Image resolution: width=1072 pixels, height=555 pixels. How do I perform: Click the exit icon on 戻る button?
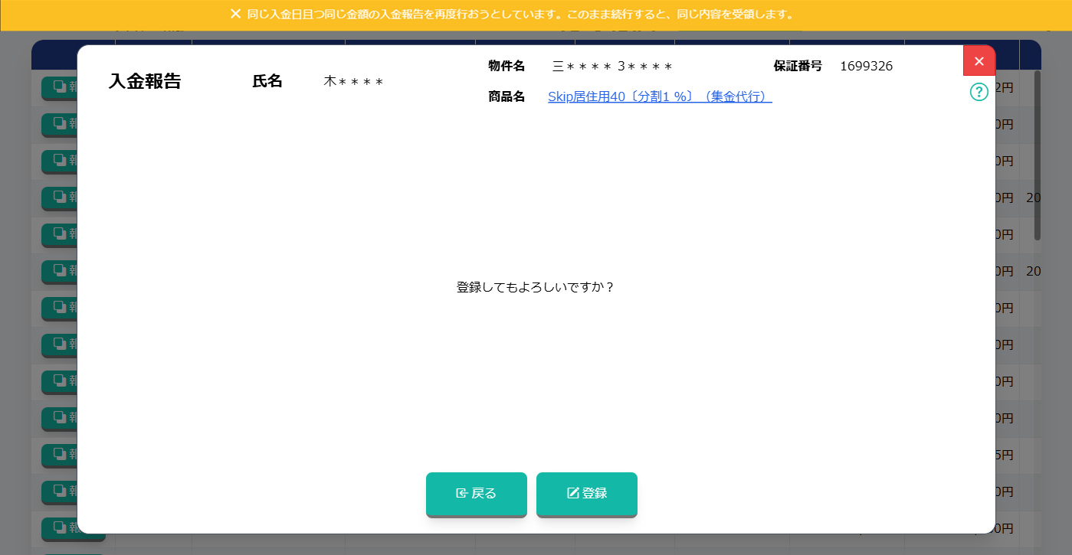point(461,494)
